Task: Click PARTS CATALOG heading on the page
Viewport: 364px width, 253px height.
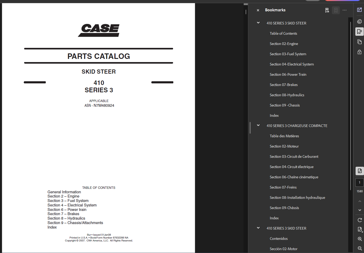Action: tap(99, 56)
